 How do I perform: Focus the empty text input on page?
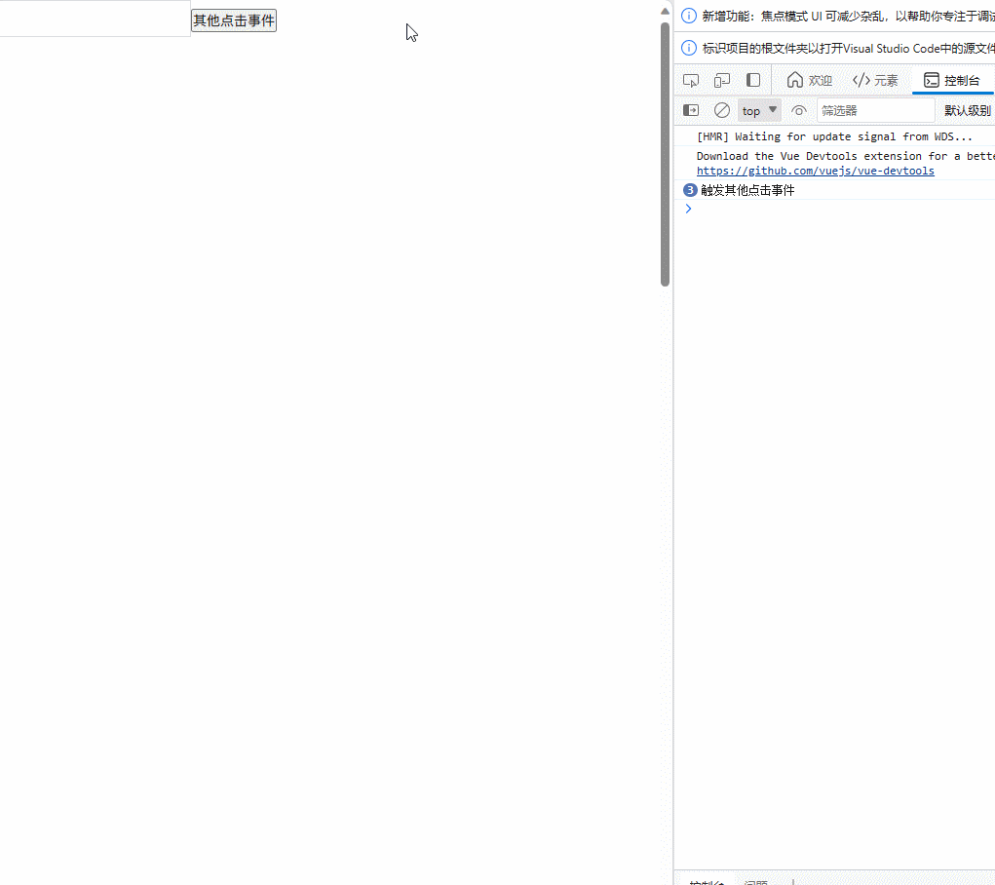95,19
